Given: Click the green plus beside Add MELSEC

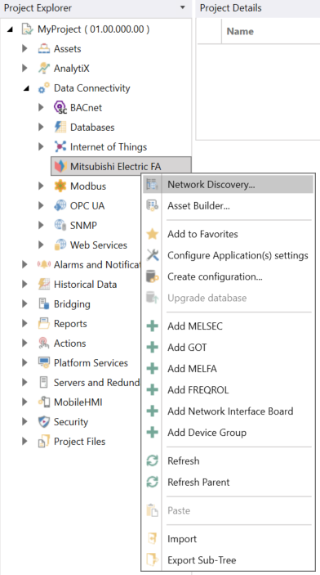Looking at the screenshot, I should (x=152, y=326).
